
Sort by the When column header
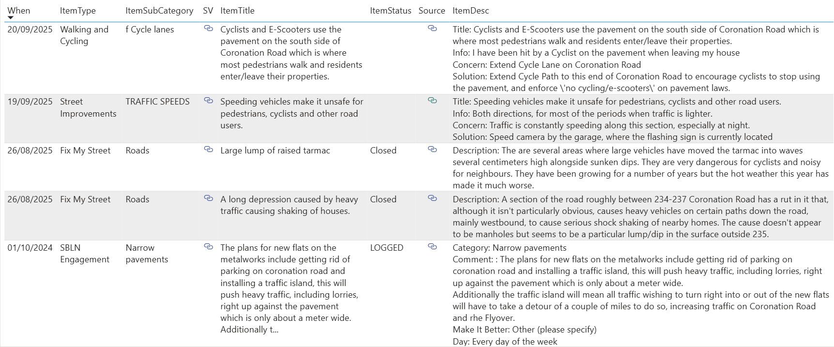tap(18, 11)
